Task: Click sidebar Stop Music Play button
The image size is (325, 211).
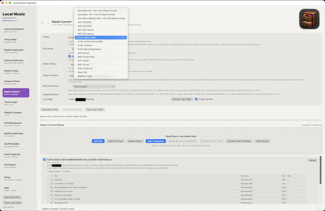Action: click(12, 197)
